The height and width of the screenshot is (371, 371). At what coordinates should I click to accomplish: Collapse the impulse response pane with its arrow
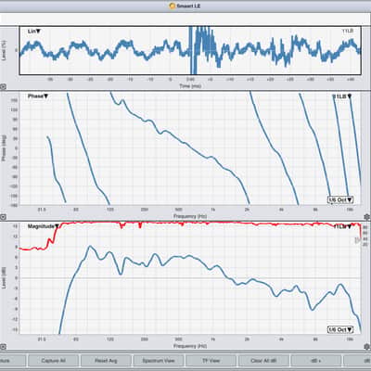pos(3,87)
